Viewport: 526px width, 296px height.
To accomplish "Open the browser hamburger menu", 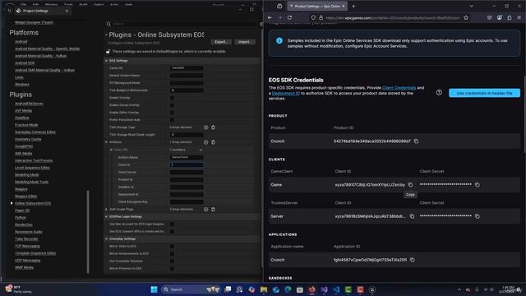I will pyautogui.click(x=519, y=17).
